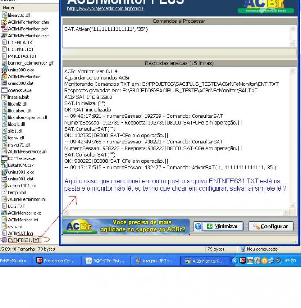Click the taskbar clock showing 09:50
This screenshot has width=301, height=308.
pyautogui.click(x=290, y=260)
